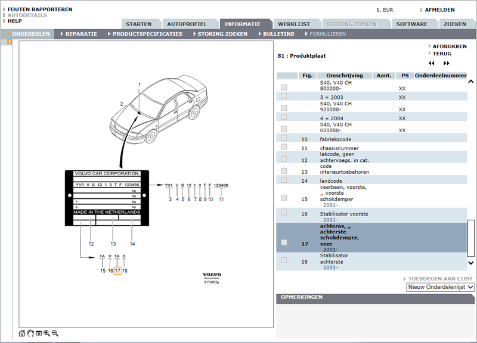Tick checkbox for '4 = 2004' row

click(284, 117)
